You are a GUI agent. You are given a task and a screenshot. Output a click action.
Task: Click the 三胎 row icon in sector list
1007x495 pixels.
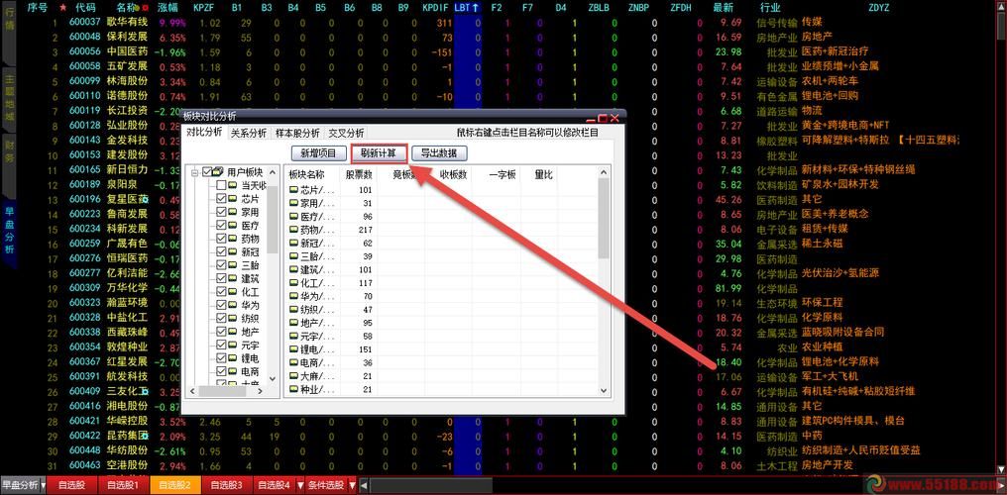[293, 256]
